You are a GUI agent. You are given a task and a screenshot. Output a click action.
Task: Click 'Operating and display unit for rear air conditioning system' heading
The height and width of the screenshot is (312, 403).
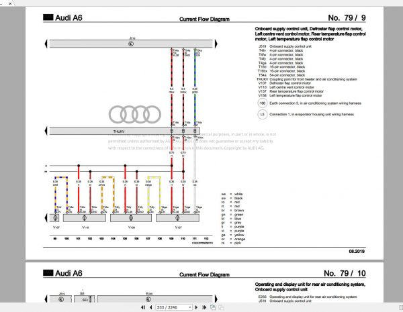pos(310,284)
